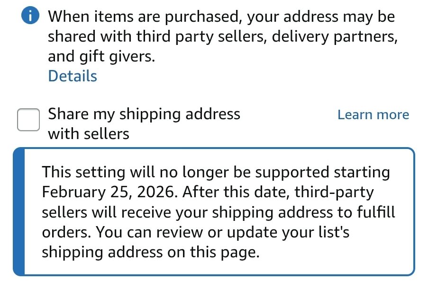Click the deprecation notice panel
Image resolution: width=428 pixels, height=289 pixels.
coord(213,212)
